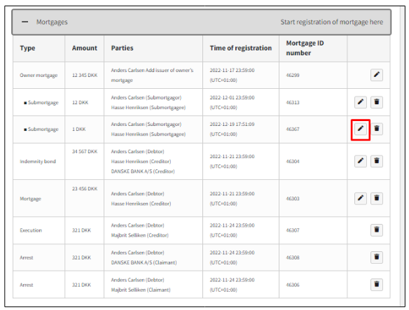Delete submortgage 46367 with trash icon
The image size is (409, 310).
click(376, 129)
